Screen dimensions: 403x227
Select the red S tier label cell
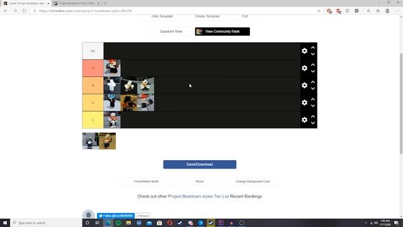(93, 68)
